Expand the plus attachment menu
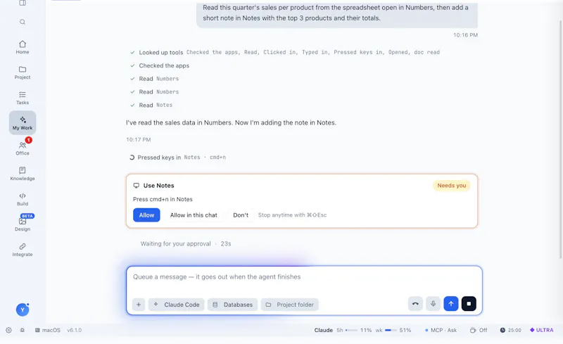Image resolution: width=563 pixels, height=344 pixels. 139,305
